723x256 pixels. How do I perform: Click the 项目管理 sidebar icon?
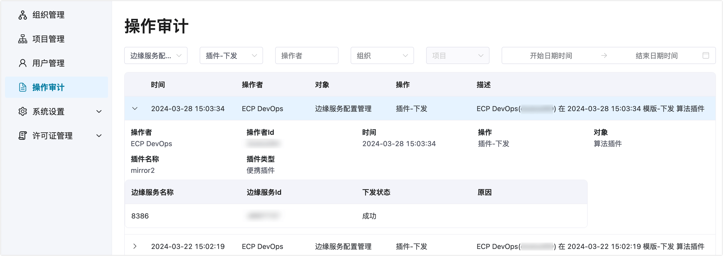point(23,39)
